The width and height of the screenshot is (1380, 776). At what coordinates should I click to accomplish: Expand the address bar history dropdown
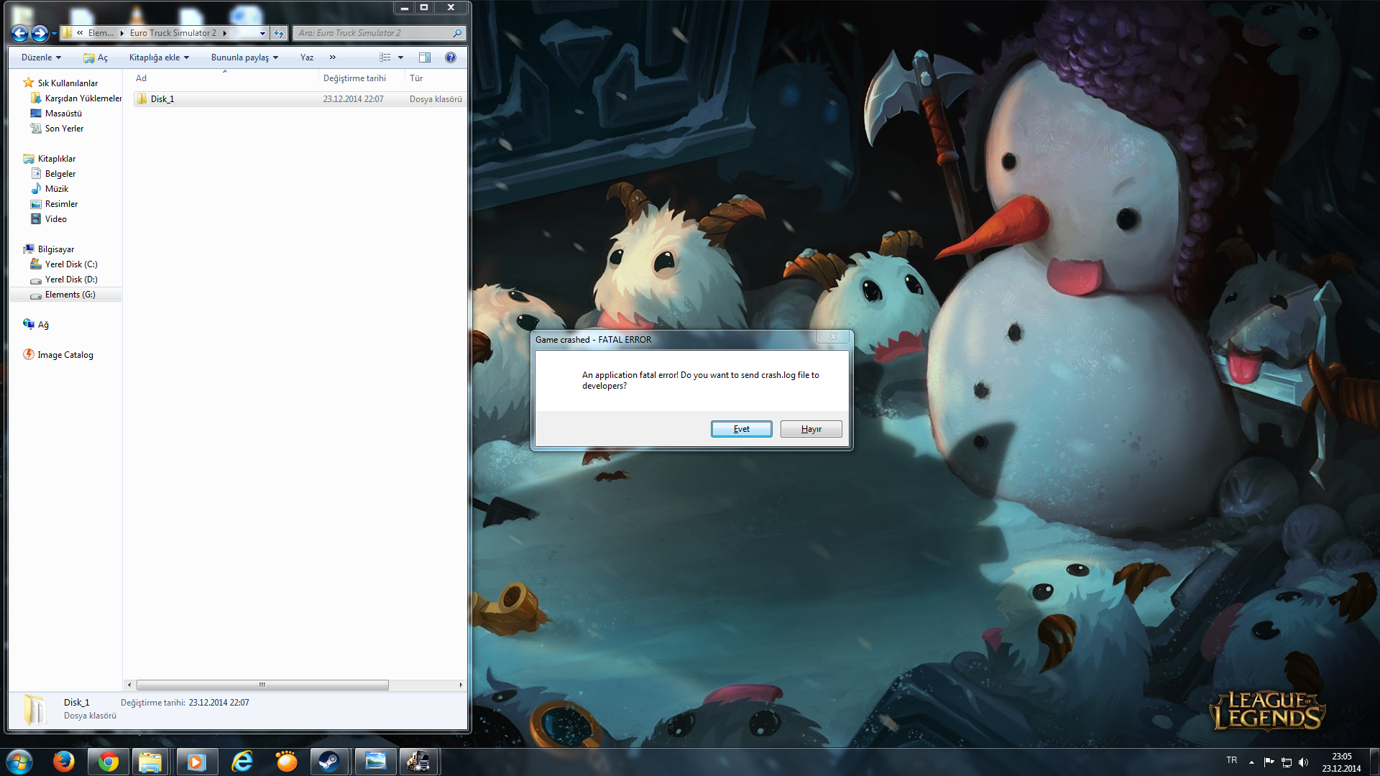point(262,33)
